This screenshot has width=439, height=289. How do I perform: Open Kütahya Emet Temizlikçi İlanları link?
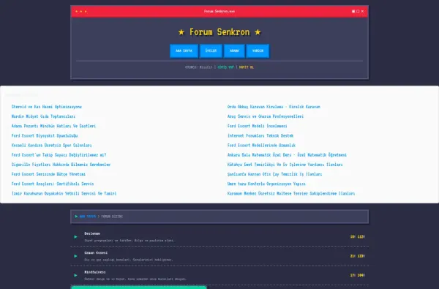click(285, 165)
